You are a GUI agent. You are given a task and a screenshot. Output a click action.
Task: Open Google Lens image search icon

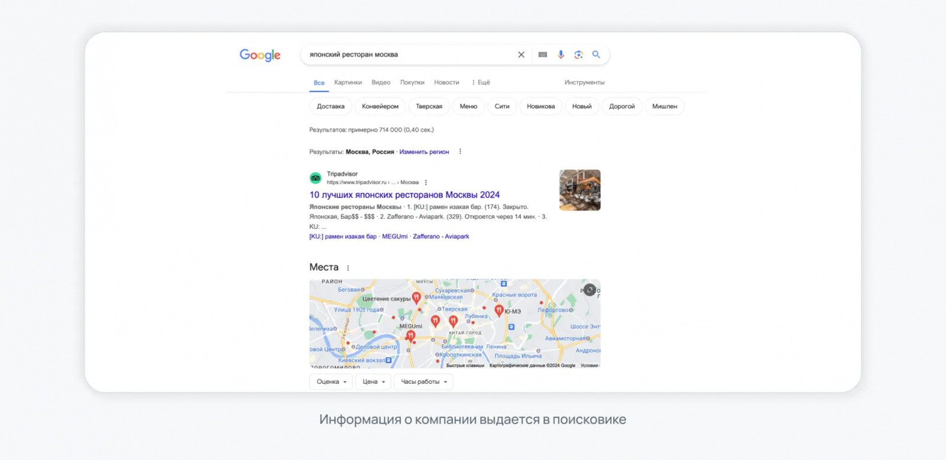tap(579, 54)
